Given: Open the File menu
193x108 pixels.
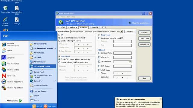Looking at the screenshot, I should (x=58, y=17).
